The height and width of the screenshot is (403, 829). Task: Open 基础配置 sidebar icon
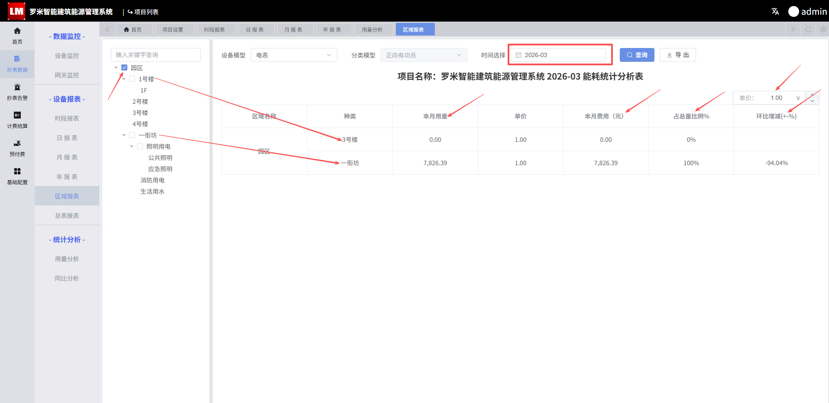pos(17,176)
